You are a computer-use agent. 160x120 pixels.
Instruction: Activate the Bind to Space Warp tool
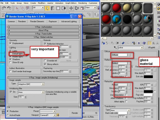(27, 8)
